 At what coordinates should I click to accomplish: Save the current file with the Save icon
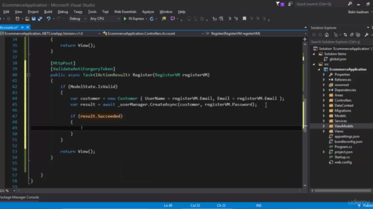coord(34,19)
